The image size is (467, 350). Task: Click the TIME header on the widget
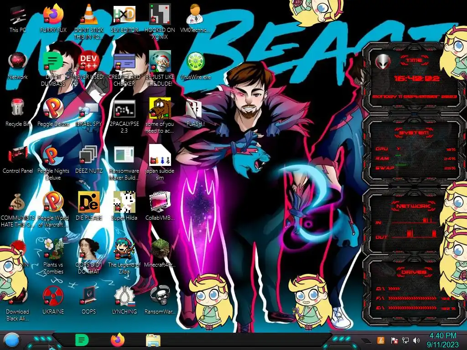(414, 61)
